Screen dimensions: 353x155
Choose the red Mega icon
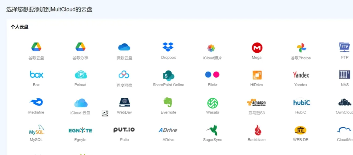(x=257, y=48)
